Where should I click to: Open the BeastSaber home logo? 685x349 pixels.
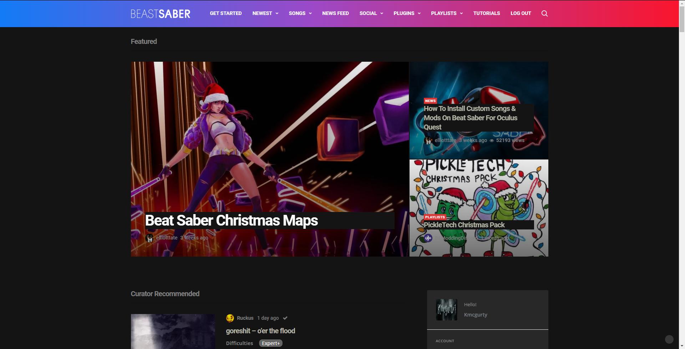160,14
